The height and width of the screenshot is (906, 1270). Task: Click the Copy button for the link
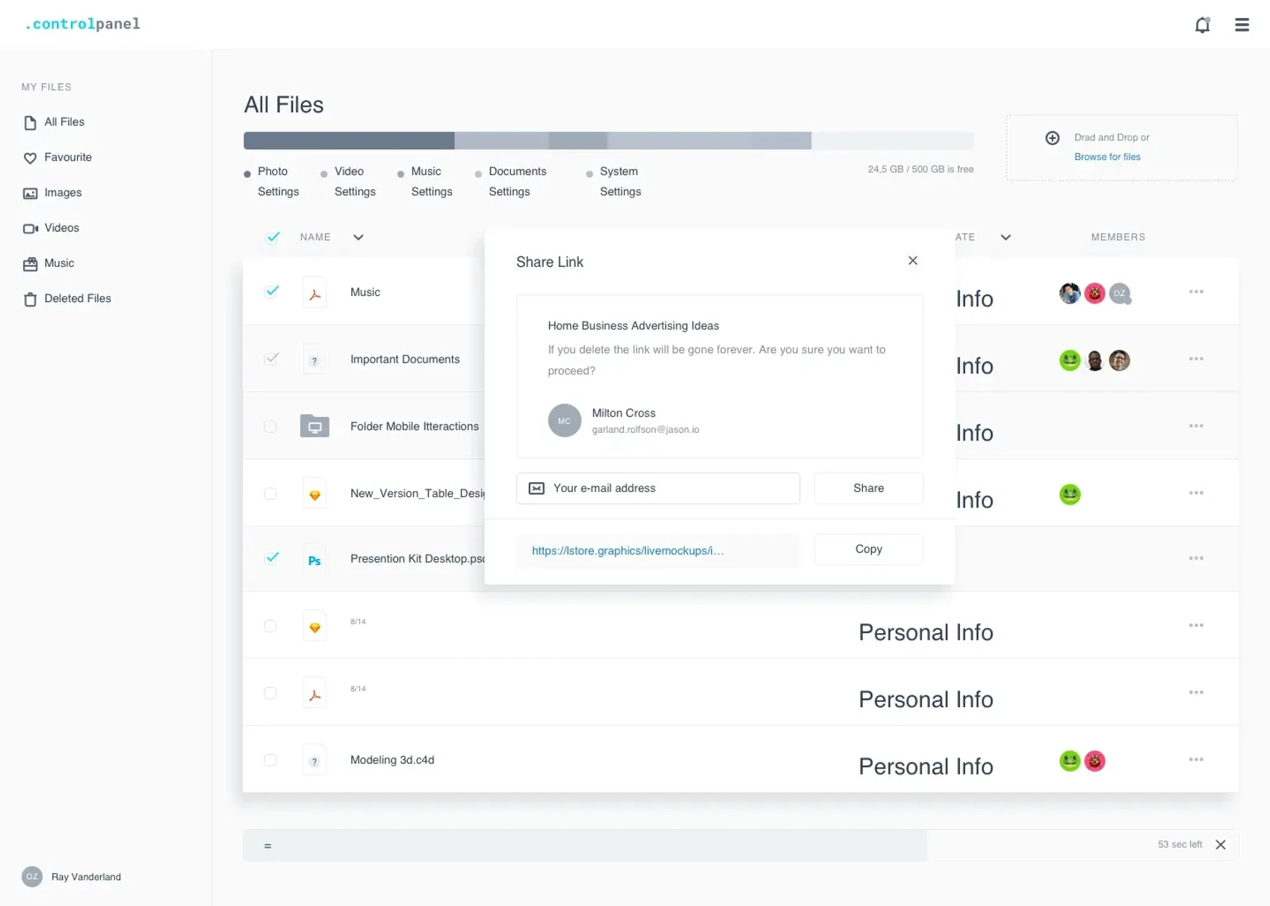pyautogui.click(x=868, y=549)
